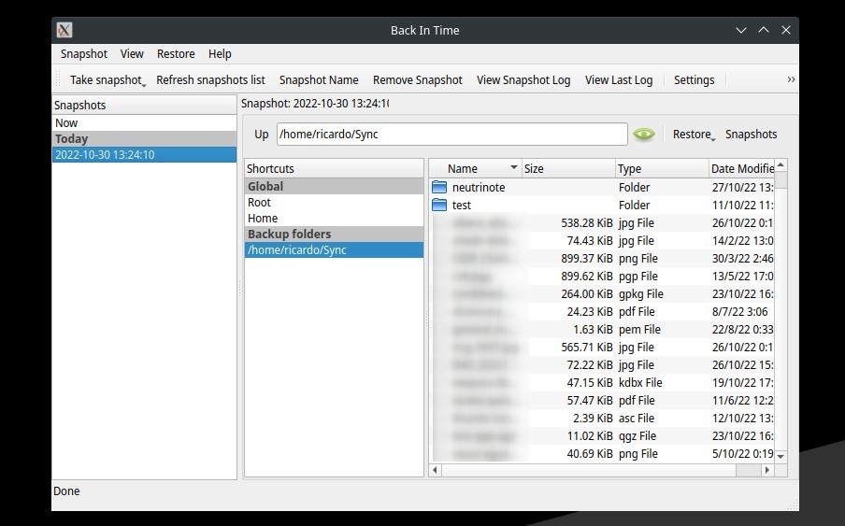Click the horizontal scrollbar left arrow
This screenshot has height=526, width=845.
436,470
